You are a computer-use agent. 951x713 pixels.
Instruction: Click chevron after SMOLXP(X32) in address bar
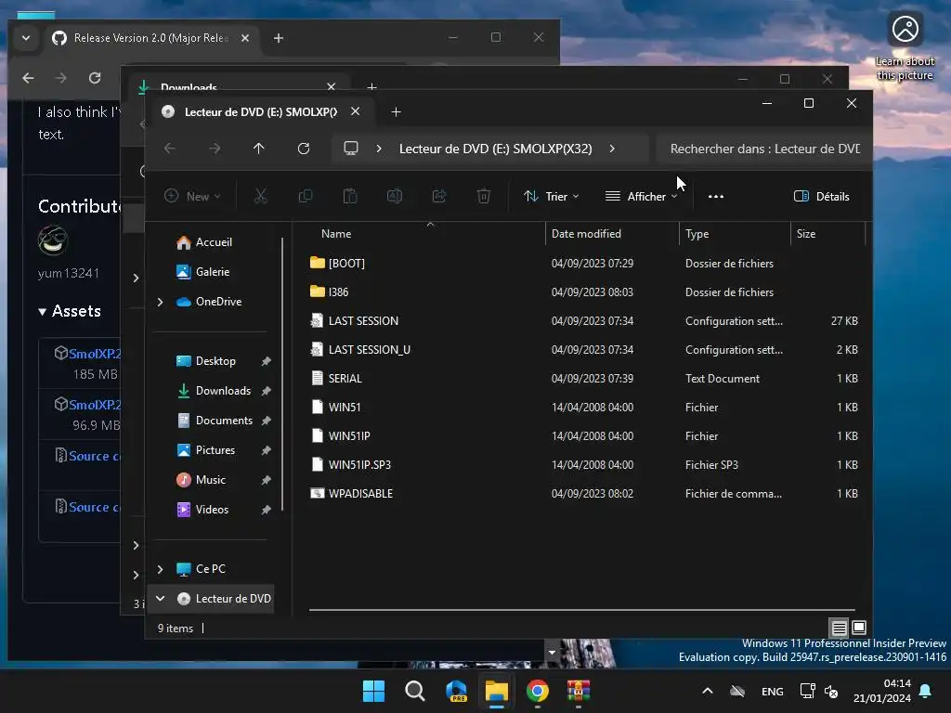(612, 149)
